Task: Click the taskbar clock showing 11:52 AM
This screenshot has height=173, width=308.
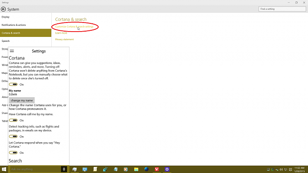Action: 299,170
